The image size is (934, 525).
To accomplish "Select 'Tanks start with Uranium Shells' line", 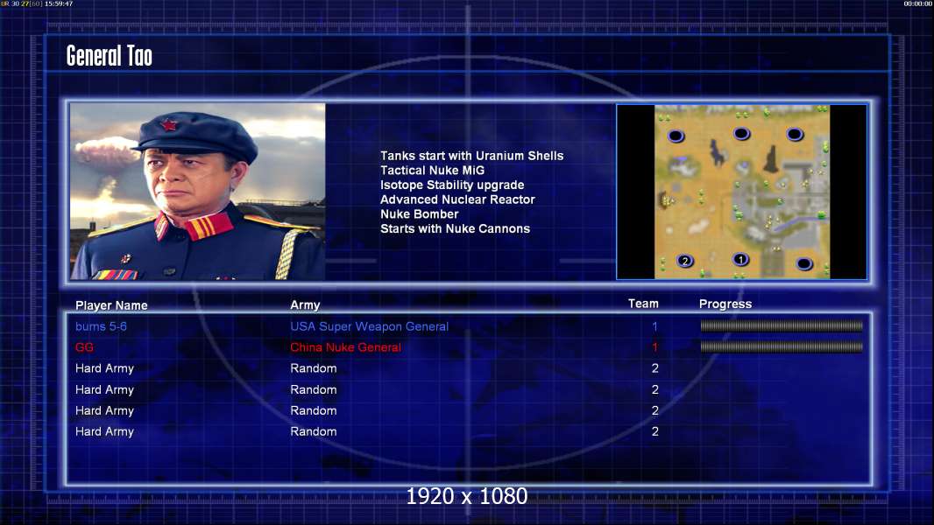I will click(x=471, y=156).
